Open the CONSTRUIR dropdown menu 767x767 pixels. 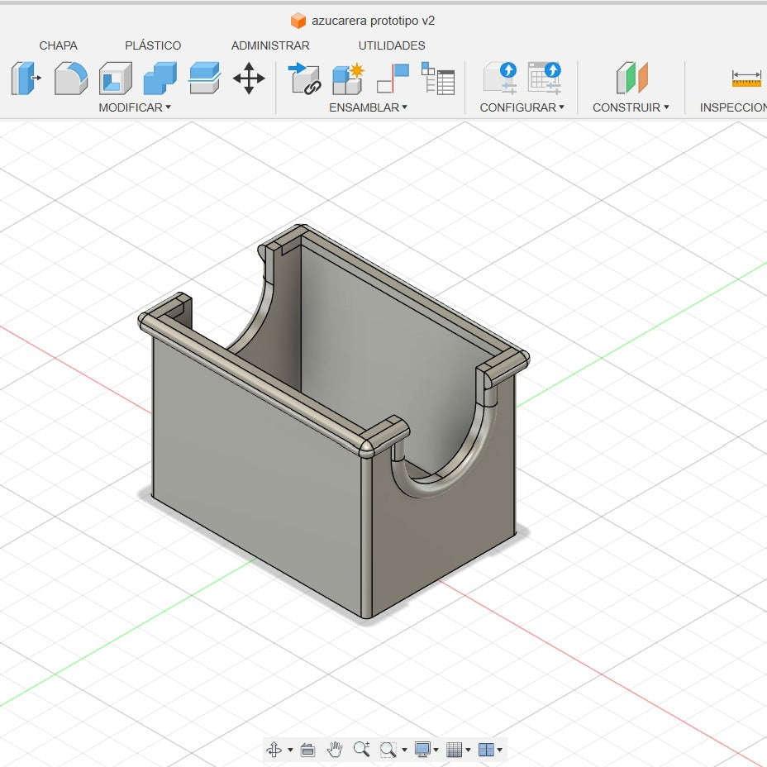click(631, 107)
